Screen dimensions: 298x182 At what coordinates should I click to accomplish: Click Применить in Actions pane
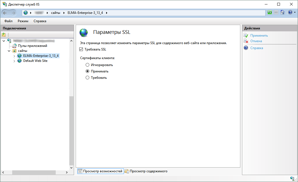click(259, 36)
